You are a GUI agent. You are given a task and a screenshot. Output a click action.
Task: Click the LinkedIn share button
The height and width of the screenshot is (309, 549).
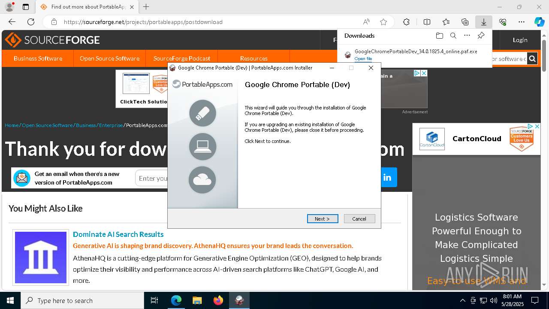coord(388,177)
